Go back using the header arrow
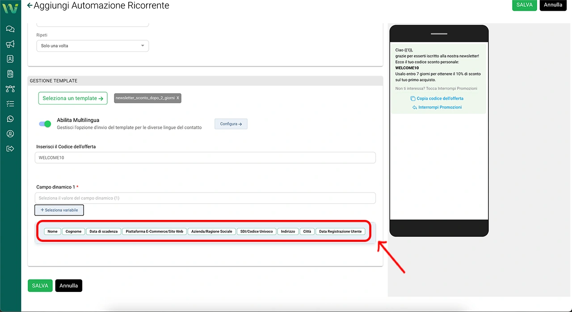Screen dimensions: 572x312 [30, 6]
